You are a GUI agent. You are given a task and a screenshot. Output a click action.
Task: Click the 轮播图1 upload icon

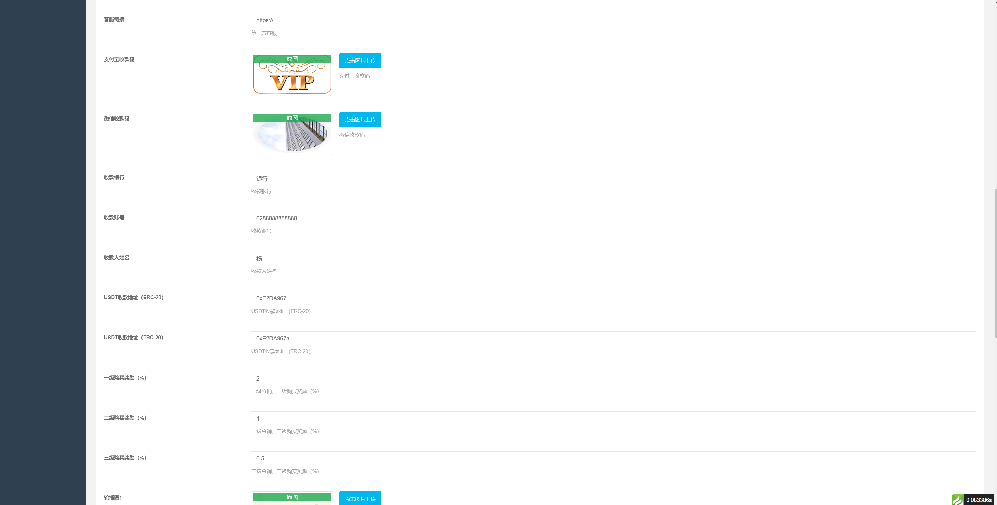(360, 498)
